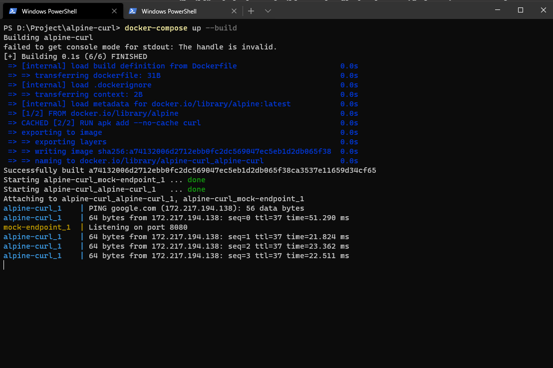Click the 'seq=3' ping reply line
The height and width of the screenshot is (368, 553).
176,256
